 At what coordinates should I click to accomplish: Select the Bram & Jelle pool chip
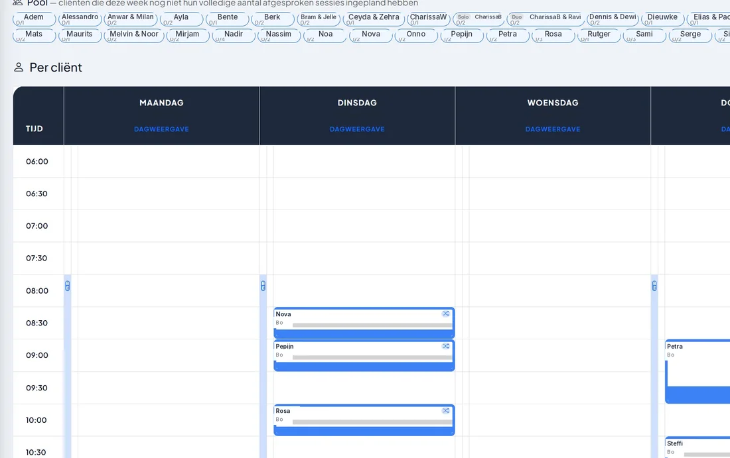point(319,19)
